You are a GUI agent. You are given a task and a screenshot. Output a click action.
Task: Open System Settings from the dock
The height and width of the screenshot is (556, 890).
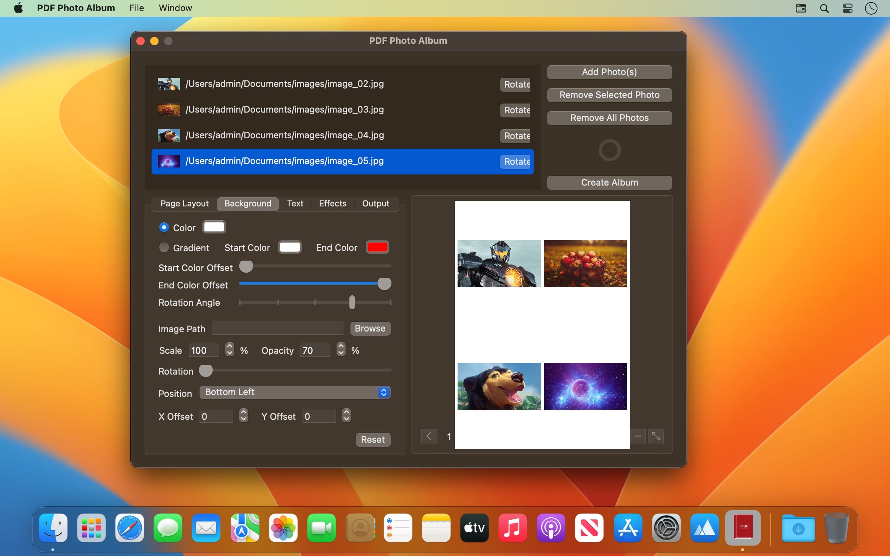point(666,528)
